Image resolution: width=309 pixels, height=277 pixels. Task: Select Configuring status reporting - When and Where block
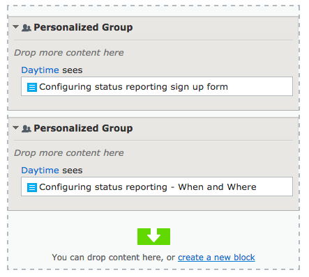click(157, 187)
